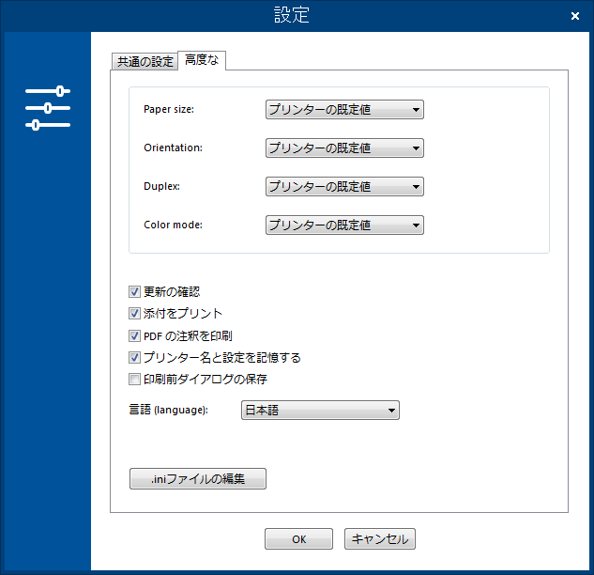Click the キャンセル button
594x575 pixels.
[380, 539]
